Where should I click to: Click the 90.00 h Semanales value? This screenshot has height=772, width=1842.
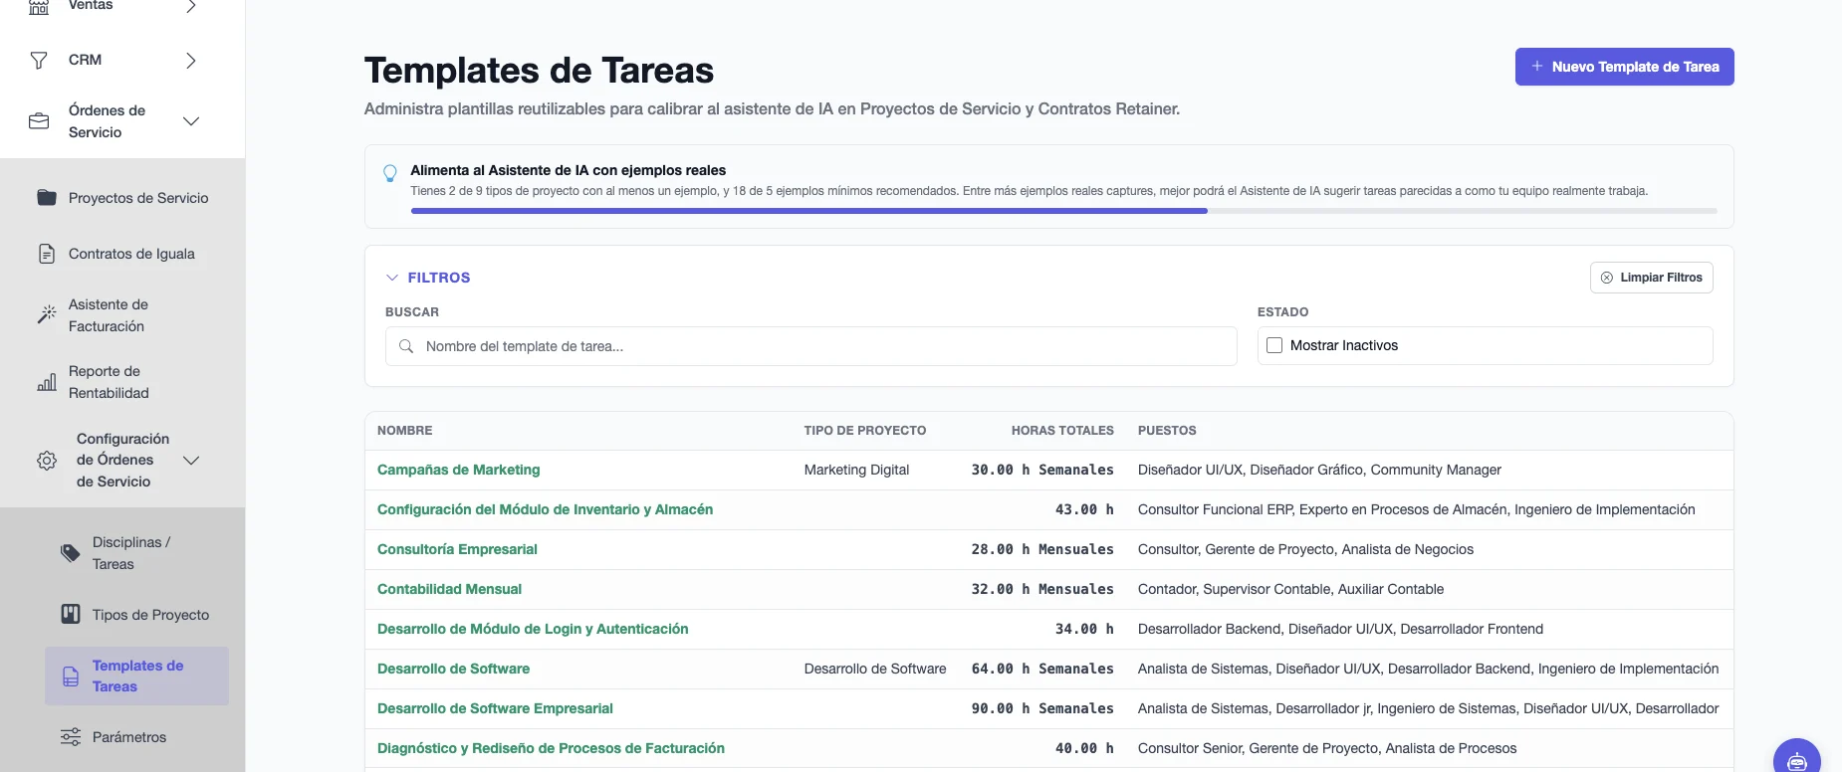pos(1042,708)
